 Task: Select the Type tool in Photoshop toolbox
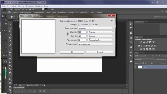[10, 76]
